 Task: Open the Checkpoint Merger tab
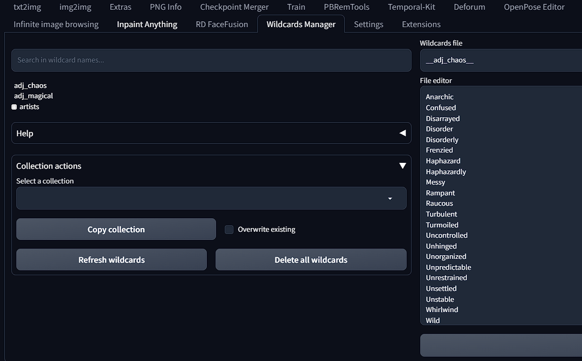[x=234, y=7]
